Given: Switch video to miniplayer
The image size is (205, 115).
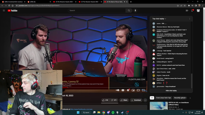Looking at the screenshot, I should point(133,90).
